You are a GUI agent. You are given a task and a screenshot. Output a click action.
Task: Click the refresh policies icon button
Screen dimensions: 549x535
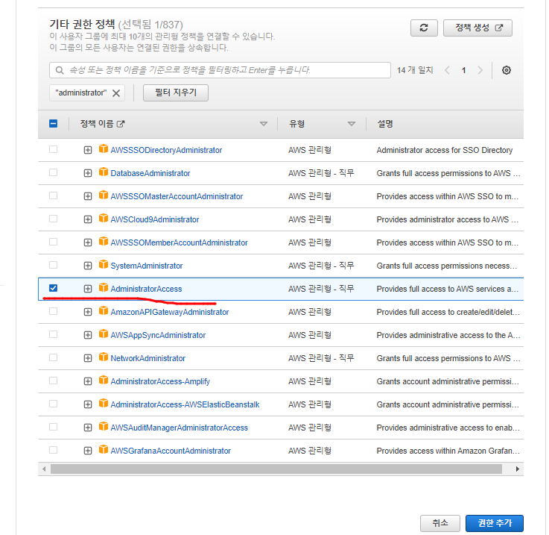[424, 28]
